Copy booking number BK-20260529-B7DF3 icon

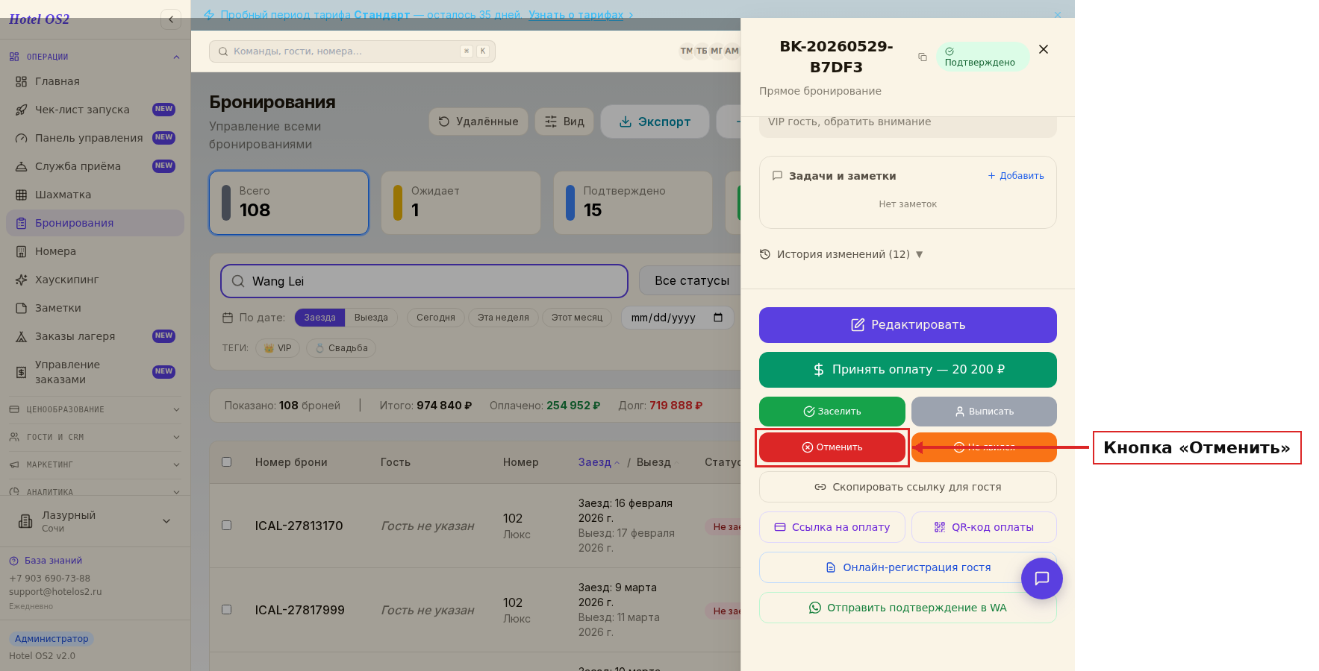923,57
